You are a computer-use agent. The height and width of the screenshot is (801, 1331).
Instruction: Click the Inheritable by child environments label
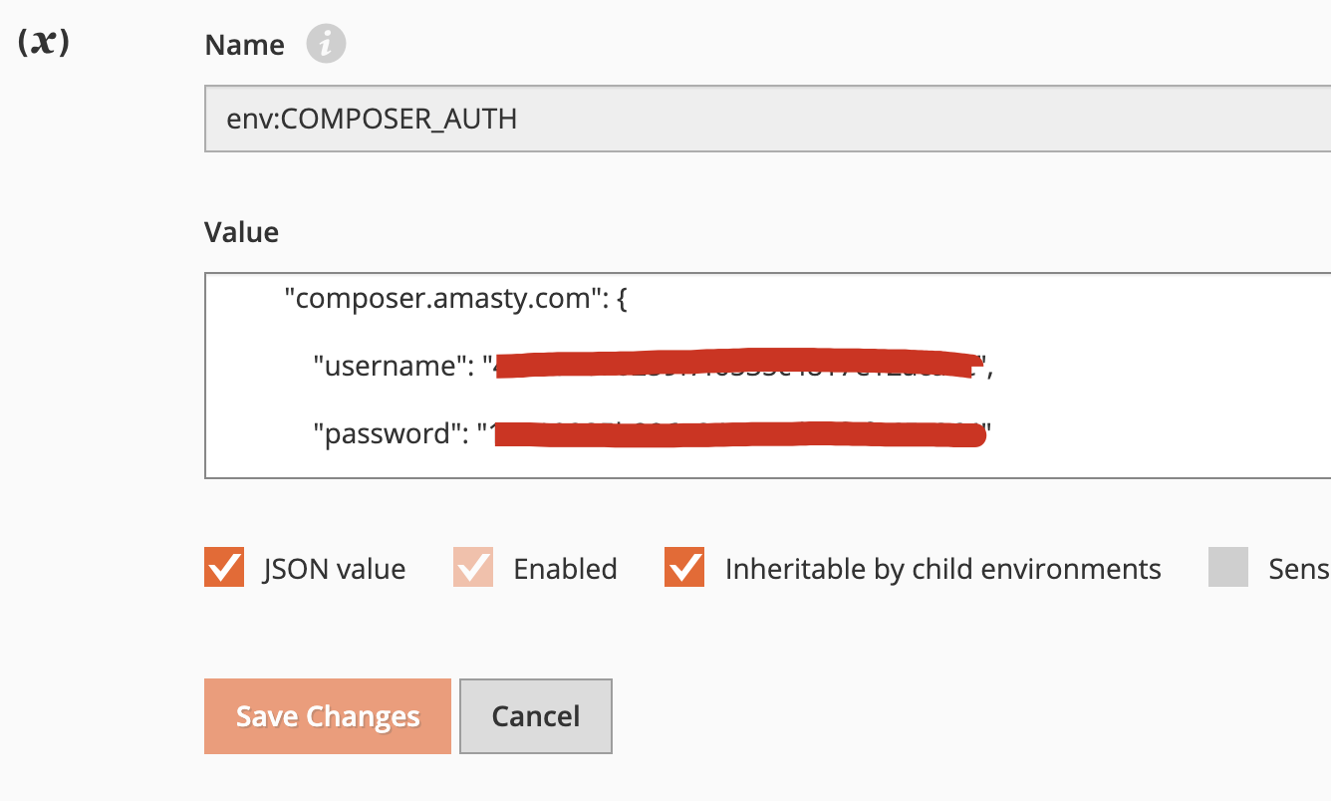coord(943,569)
